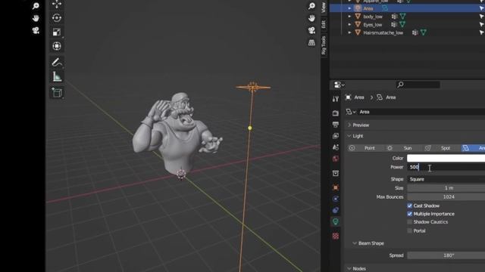
Task: Open the Object Constraints properties tab
Action: [x=336, y=210]
